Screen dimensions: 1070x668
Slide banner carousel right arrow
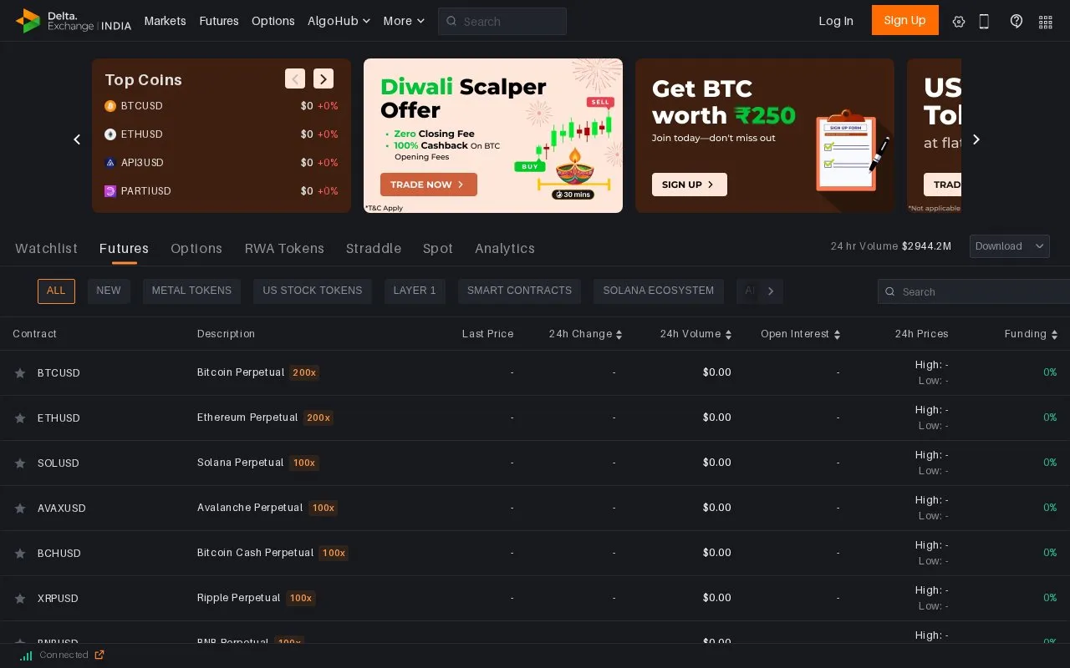pos(976,139)
